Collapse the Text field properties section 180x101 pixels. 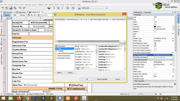(134, 60)
